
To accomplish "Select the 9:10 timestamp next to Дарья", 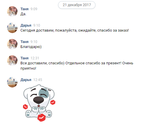I will tap(37, 25).
